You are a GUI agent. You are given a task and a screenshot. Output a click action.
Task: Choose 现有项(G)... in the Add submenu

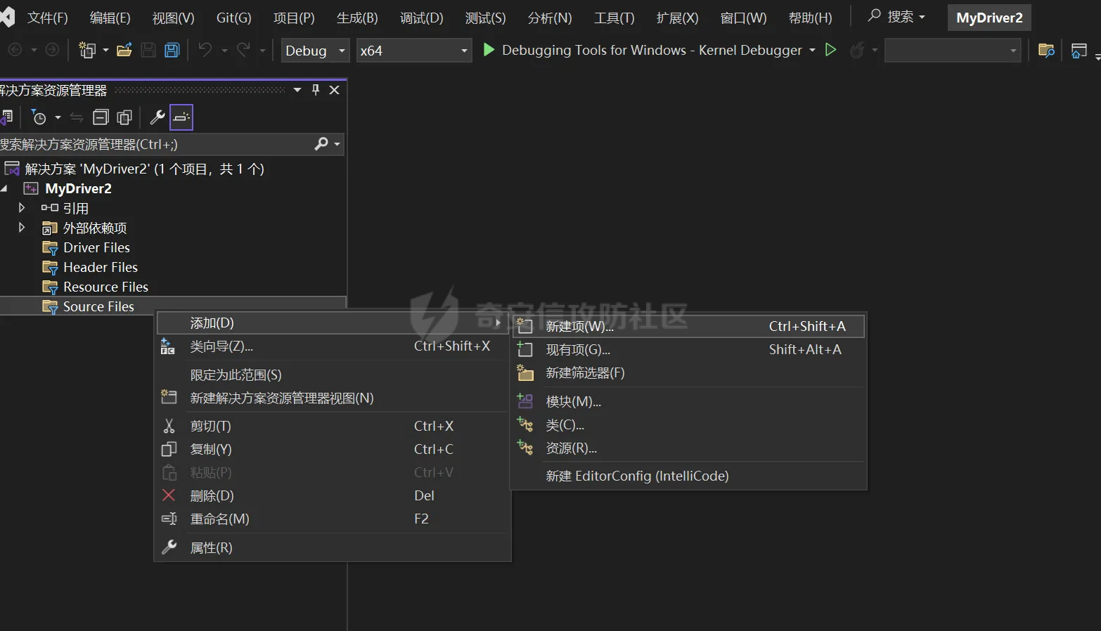click(578, 349)
